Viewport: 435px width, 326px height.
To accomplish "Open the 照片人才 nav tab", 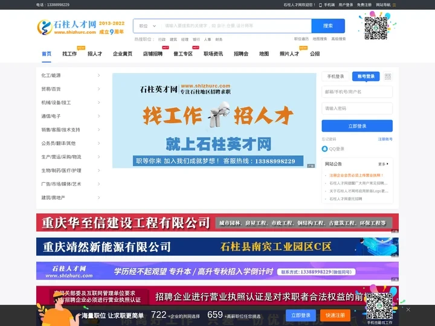I will (289, 54).
